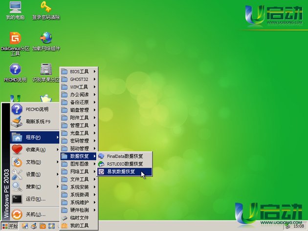308x231 pixels.
Task: Open the 我的电脑 desktop icon
Action: [15, 11]
